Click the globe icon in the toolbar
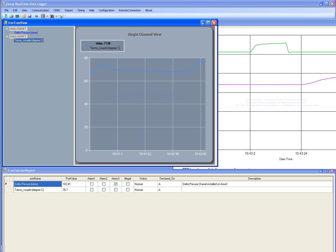The image size is (336, 252). tap(12, 16)
